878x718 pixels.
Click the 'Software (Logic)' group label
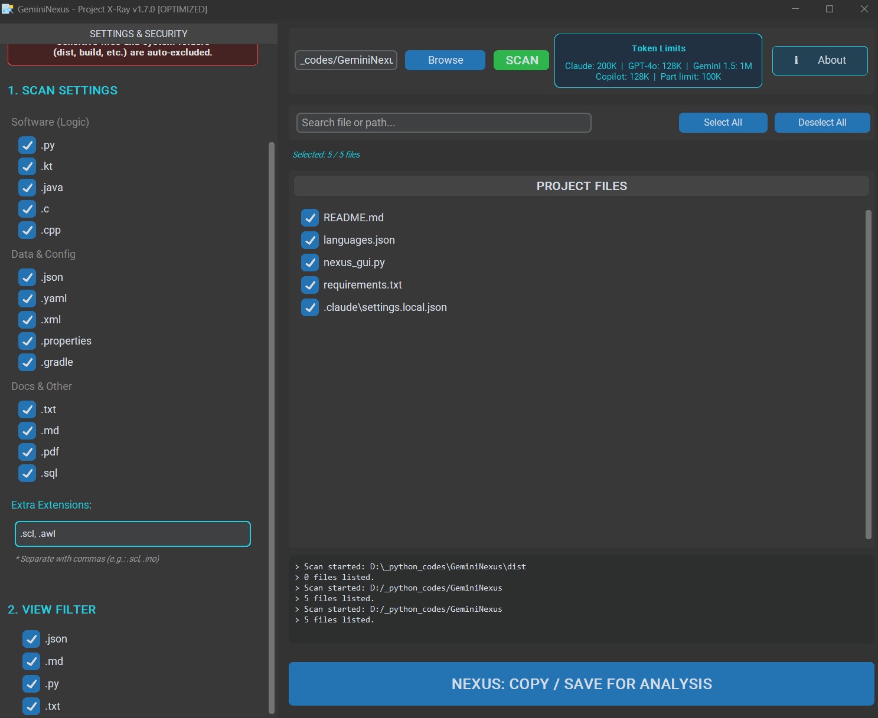pos(50,122)
